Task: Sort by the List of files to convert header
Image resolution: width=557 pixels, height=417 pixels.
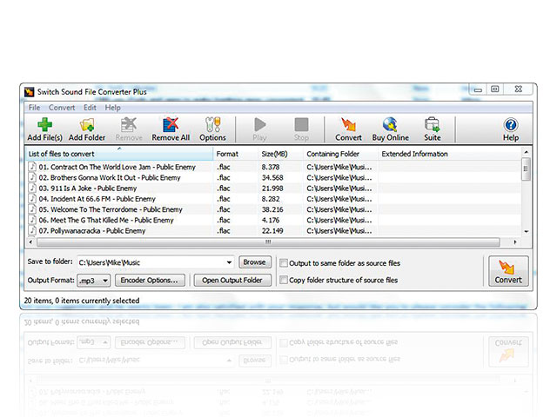Action: click(x=119, y=154)
